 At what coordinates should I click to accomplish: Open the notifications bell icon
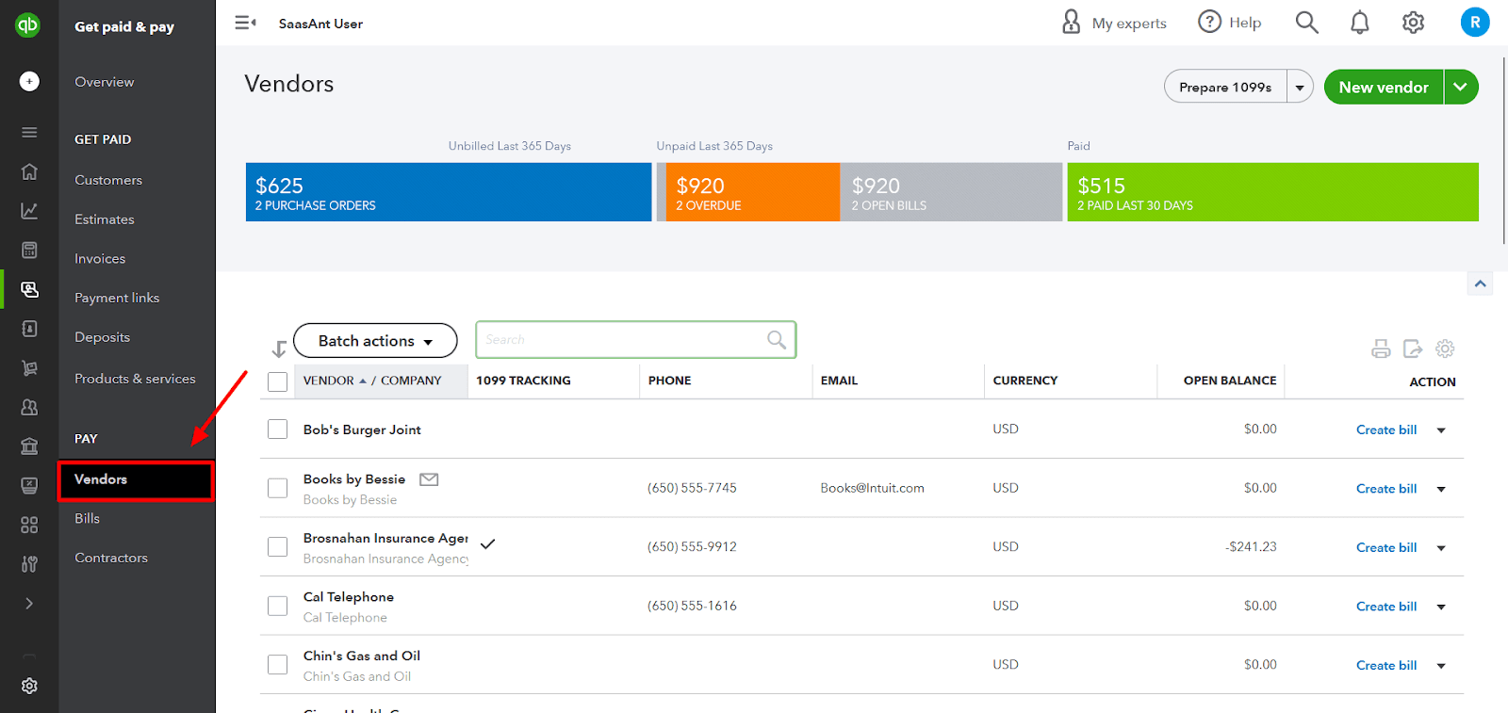(1359, 22)
